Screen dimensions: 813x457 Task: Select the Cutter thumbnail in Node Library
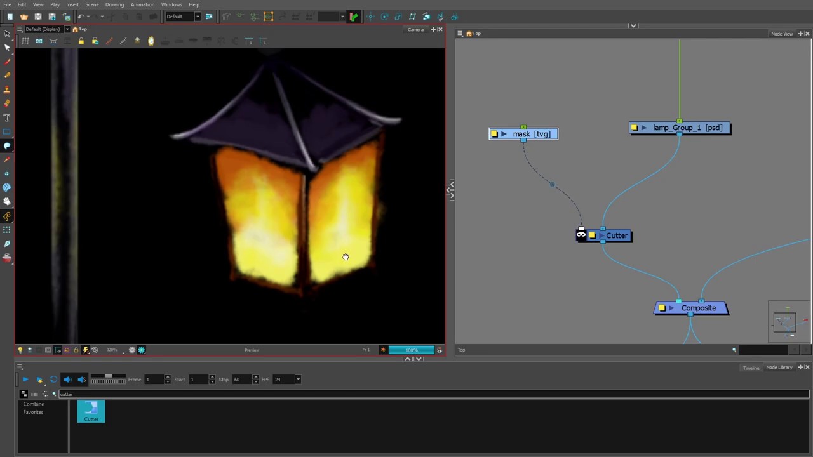tap(91, 411)
